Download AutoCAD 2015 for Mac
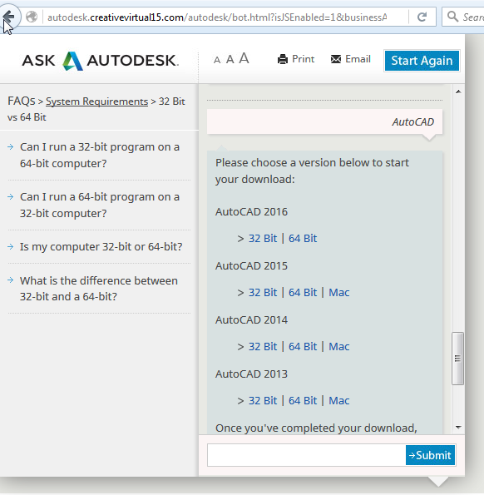This screenshot has width=484, height=495. tap(339, 292)
